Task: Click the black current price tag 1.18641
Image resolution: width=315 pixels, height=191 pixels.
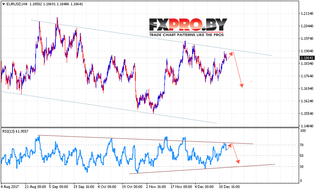Action: (x=307, y=58)
